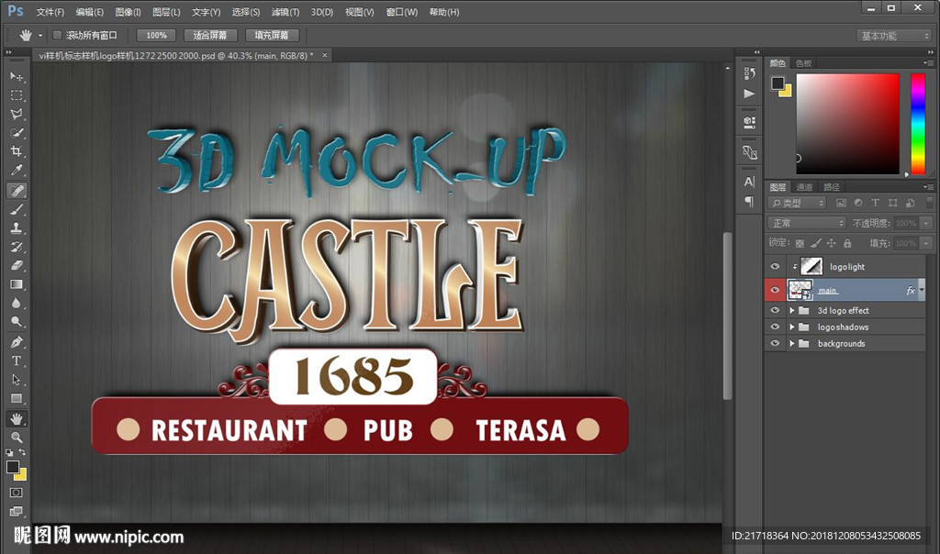Select the Hand tool in the toolbox

(17, 418)
